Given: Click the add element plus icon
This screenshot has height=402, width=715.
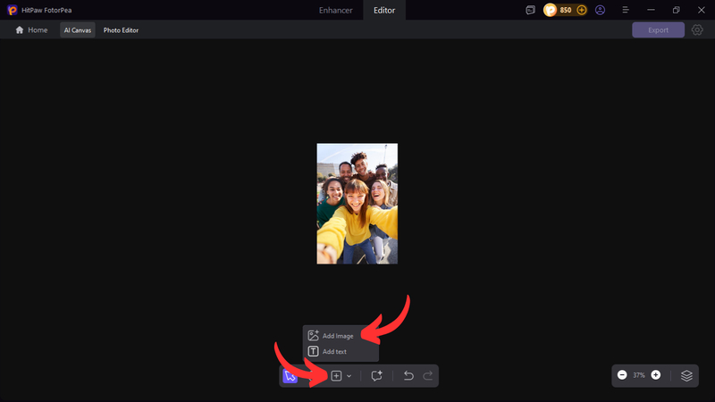Looking at the screenshot, I should click(x=336, y=376).
